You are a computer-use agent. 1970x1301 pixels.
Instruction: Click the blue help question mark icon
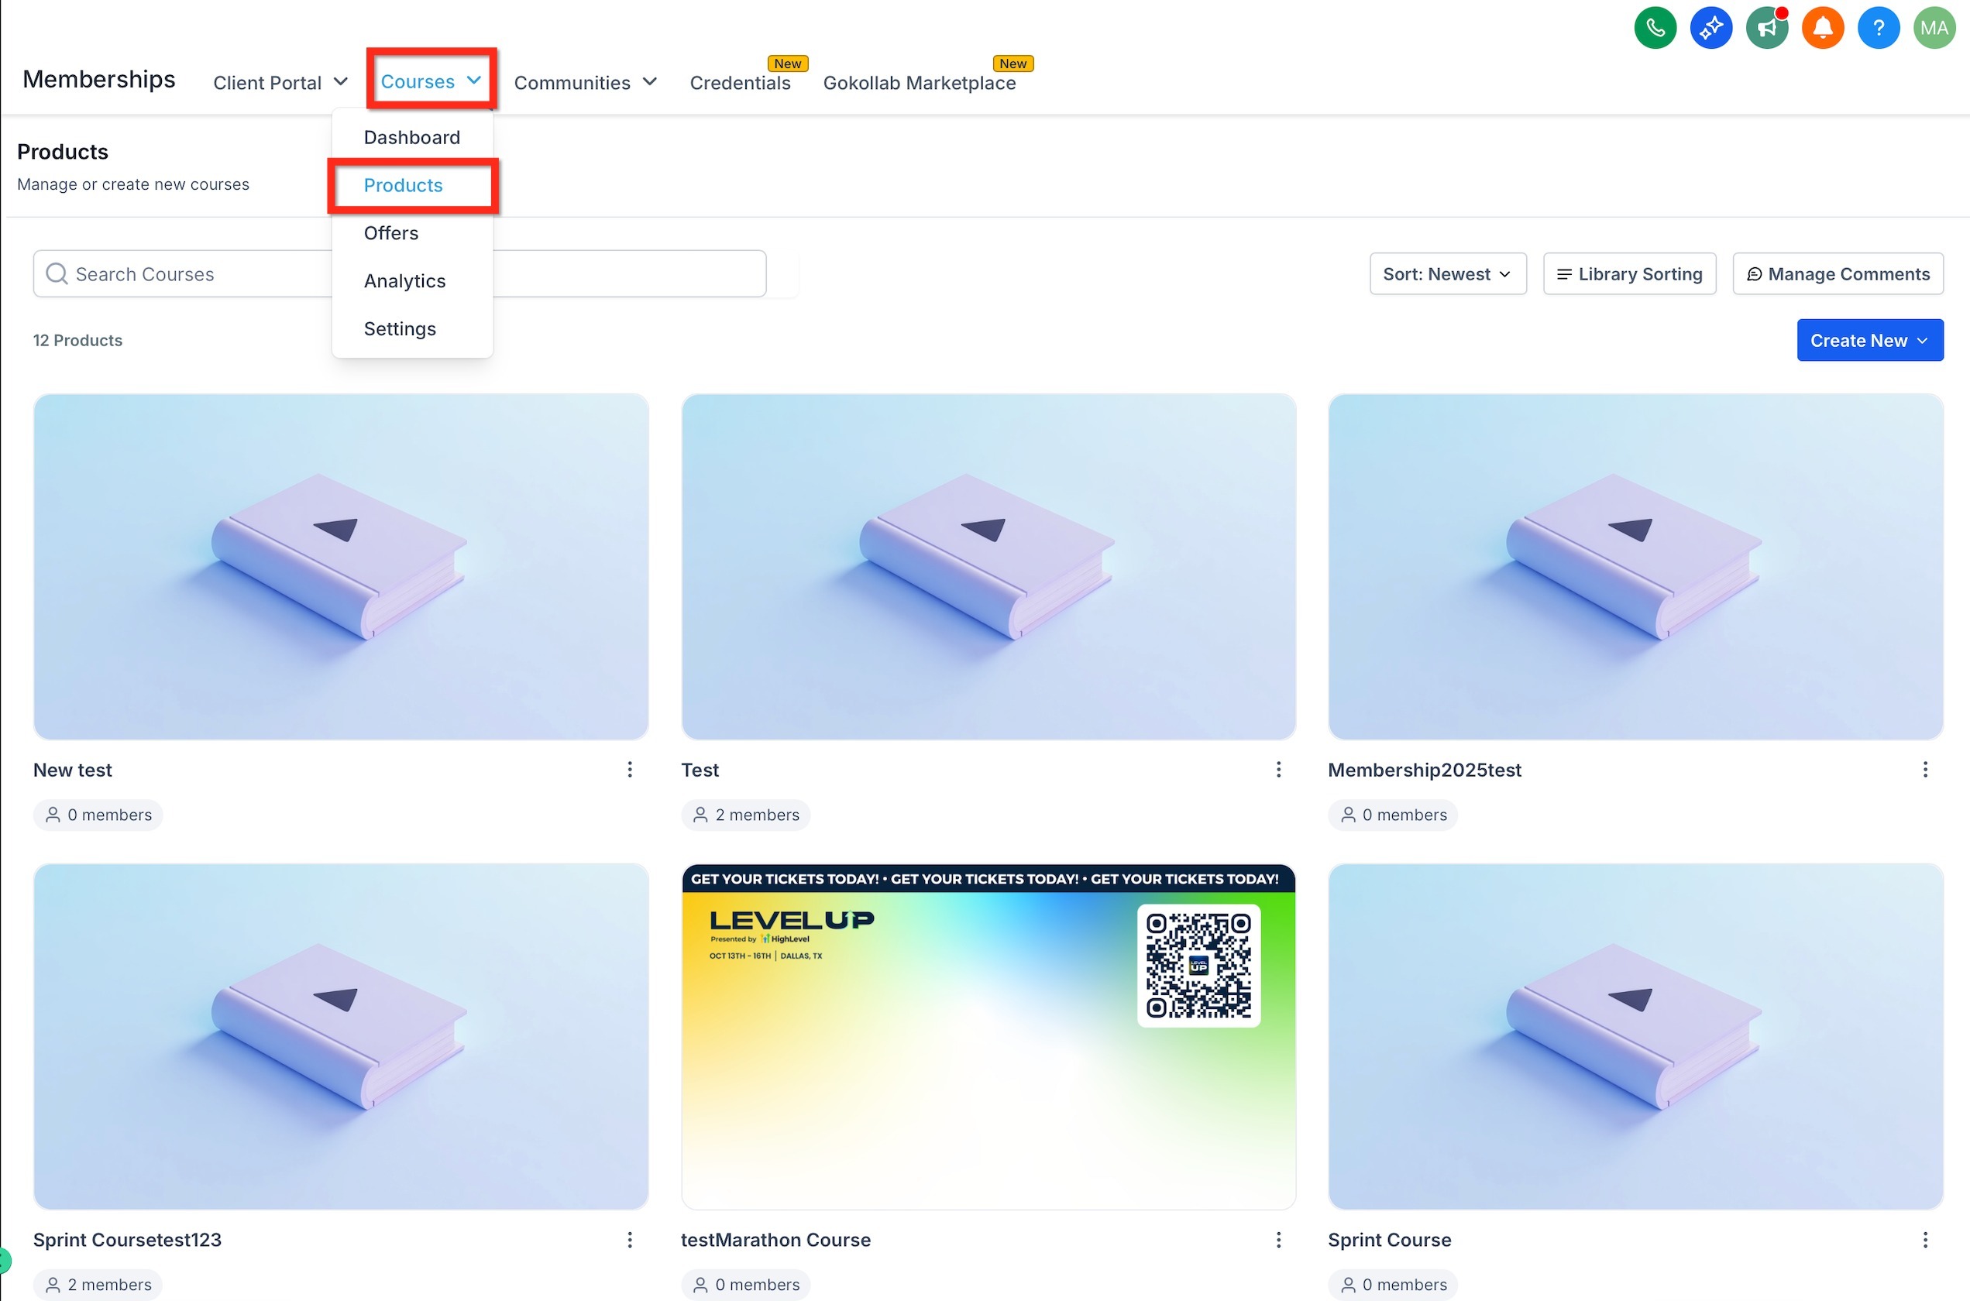(x=1878, y=28)
